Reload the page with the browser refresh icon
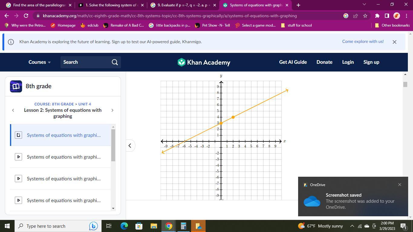The height and width of the screenshot is (232, 413). coord(26,16)
